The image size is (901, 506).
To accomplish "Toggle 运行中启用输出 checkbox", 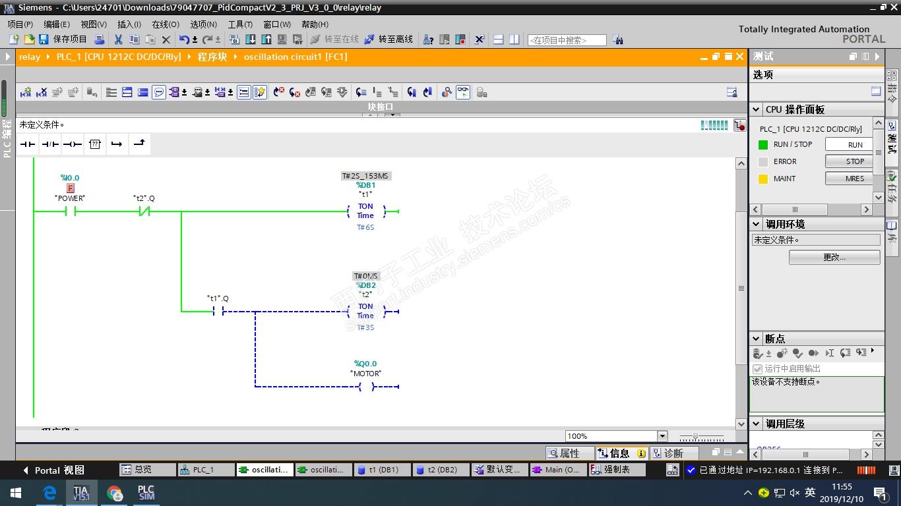I will point(757,368).
